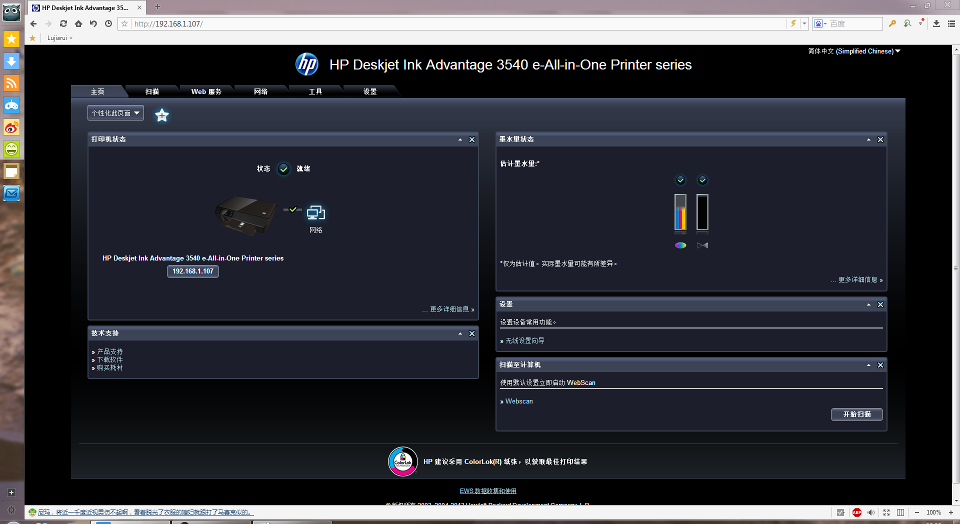
Task: Click the ABP adblock status icon
Action: click(857, 512)
